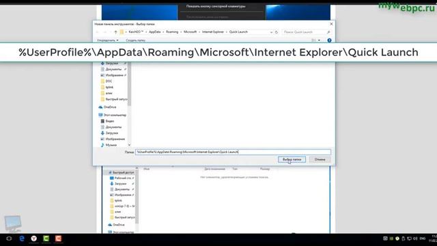Open the green app icon on the taskbar
Image resolution: width=437 pixels, height=246 pixels.
pyautogui.click(x=46, y=238)
